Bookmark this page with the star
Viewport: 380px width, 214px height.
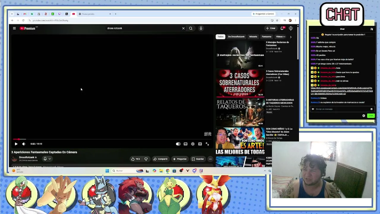277,21
